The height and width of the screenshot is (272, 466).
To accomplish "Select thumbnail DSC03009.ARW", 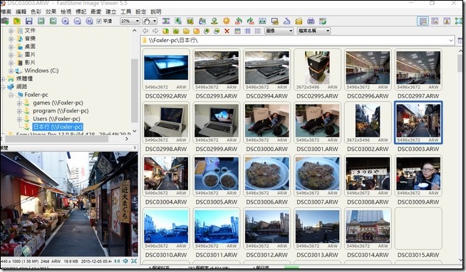I will 418,175.
